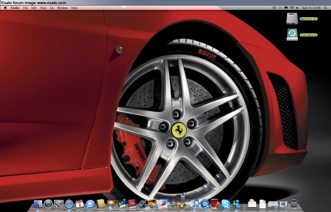Open Finder from the Dock
The height and width of the screenshot is (212, 331).
38,204
